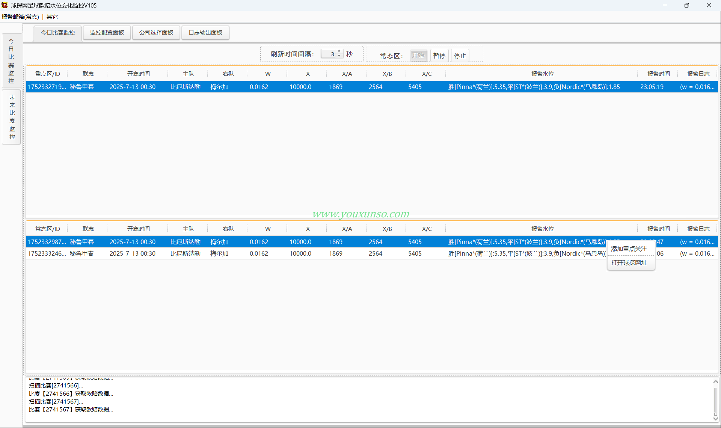Click the refresh interval input field
This screenshot has width=721, height=428.
(x=328, y=54)
